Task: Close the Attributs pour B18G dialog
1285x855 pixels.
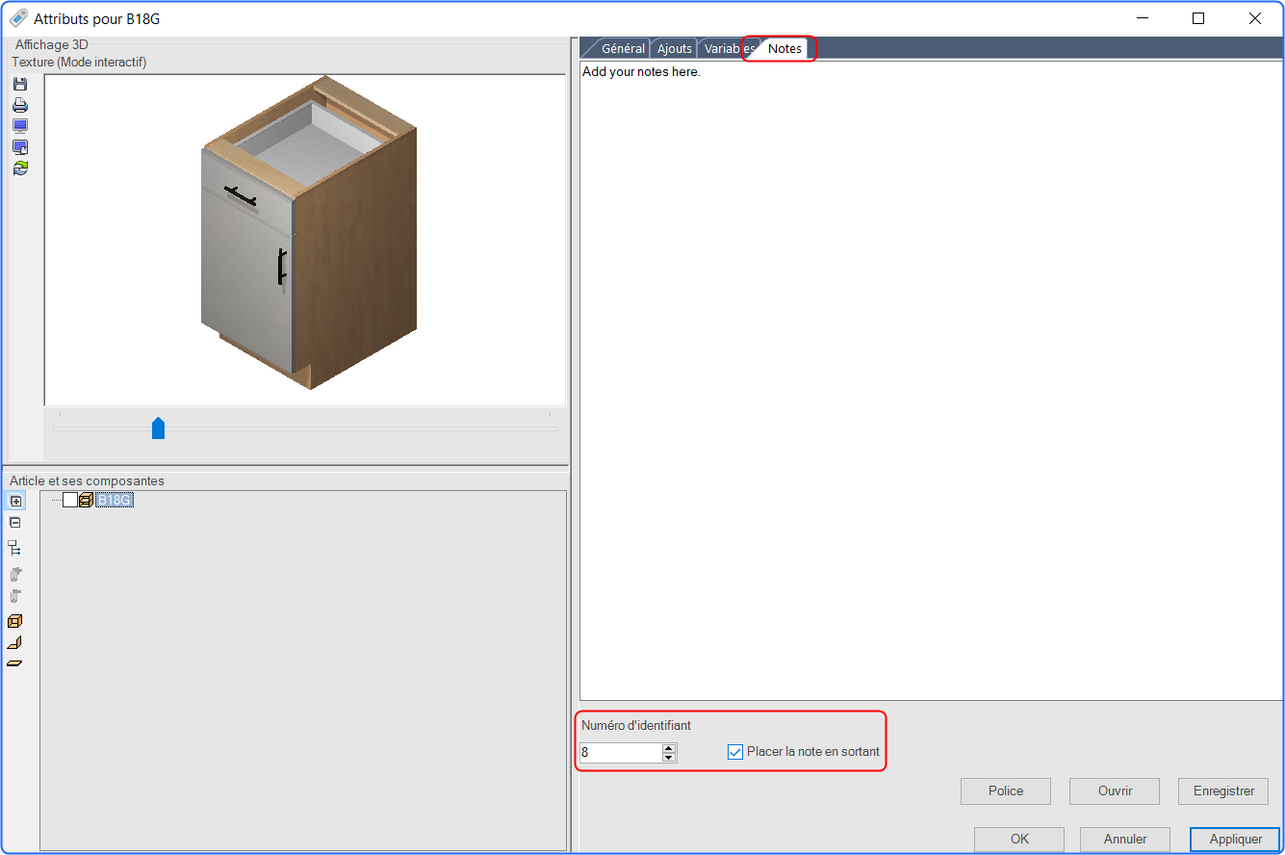Action: pyautogui.click(x=1255, y=18)
